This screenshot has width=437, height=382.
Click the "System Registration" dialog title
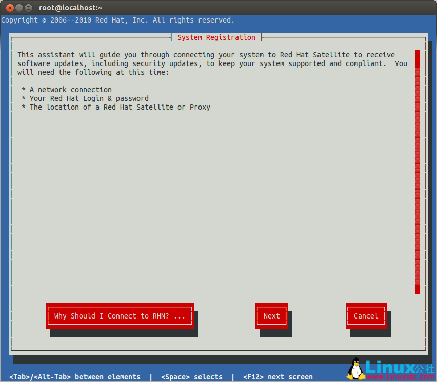tap(216, 37)
